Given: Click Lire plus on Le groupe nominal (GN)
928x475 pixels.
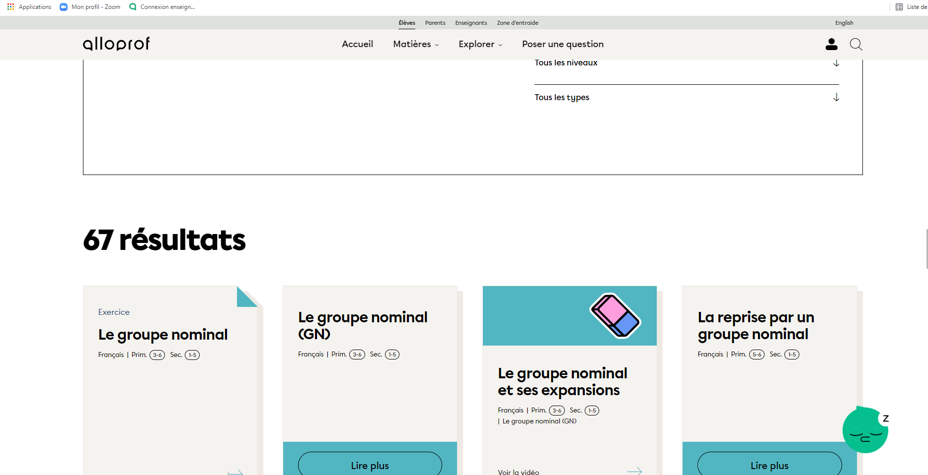Looking at the screenshot, I should [x=370, y=465].
